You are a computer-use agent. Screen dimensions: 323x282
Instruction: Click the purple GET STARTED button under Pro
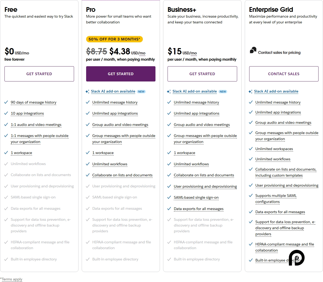click(121, 74)
